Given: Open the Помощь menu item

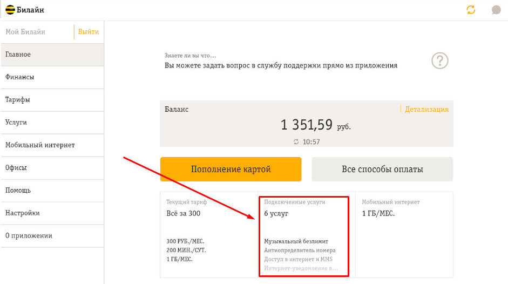Looking at the screenshot, I should pos(52,191).
